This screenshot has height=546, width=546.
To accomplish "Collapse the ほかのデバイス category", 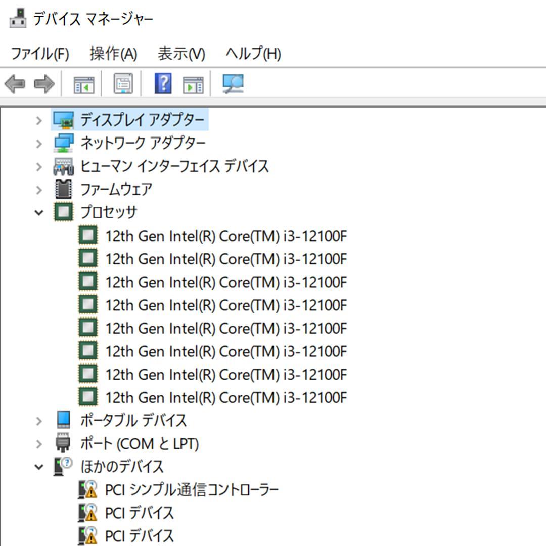I will pyautogui.click(x=38, y=466).
